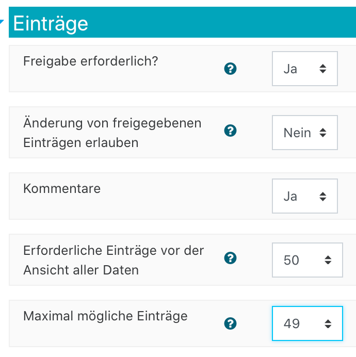The width and height of the screenshot is (356, 357).
Task: Open help icon beside Erforderliche Einträge
Action: pyautogui.click(x=230, y=258)
